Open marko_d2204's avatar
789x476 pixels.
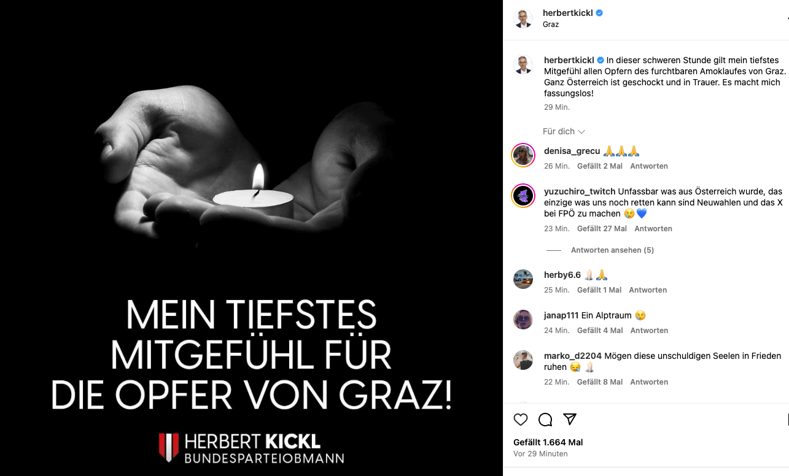tap(523, 359)
